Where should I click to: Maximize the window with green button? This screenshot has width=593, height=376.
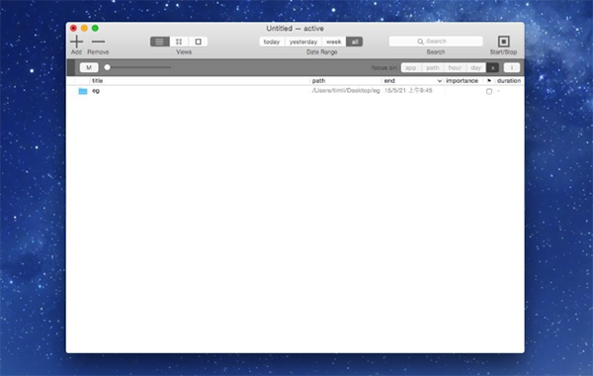pyautogui.click(x=95, y=28)
